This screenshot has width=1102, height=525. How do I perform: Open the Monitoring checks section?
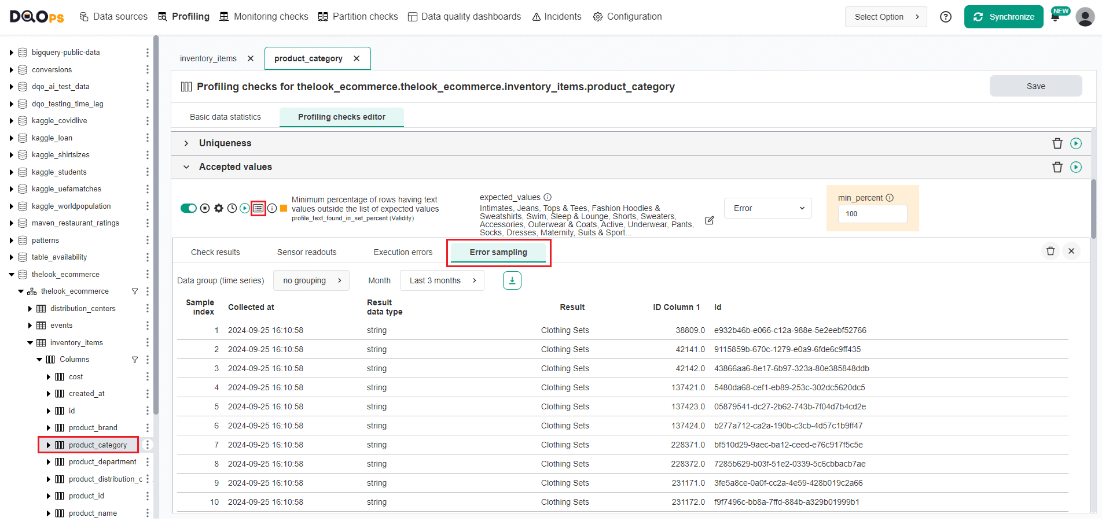(264, 17)
